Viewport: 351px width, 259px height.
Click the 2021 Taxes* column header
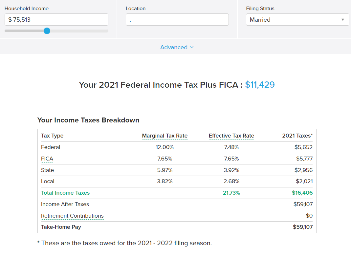pyautogui.click(x=297, y=136)
